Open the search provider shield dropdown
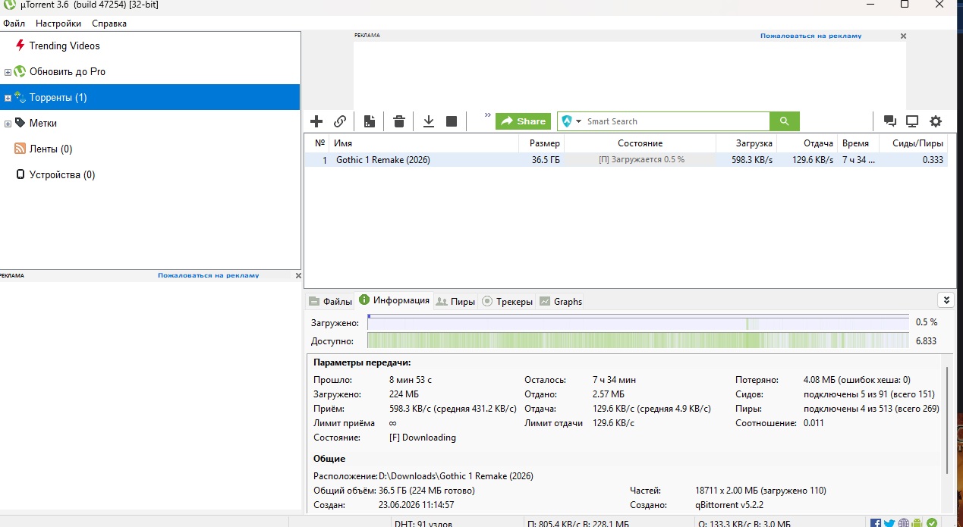Screen dimensions: 963x527 point(571,121)
